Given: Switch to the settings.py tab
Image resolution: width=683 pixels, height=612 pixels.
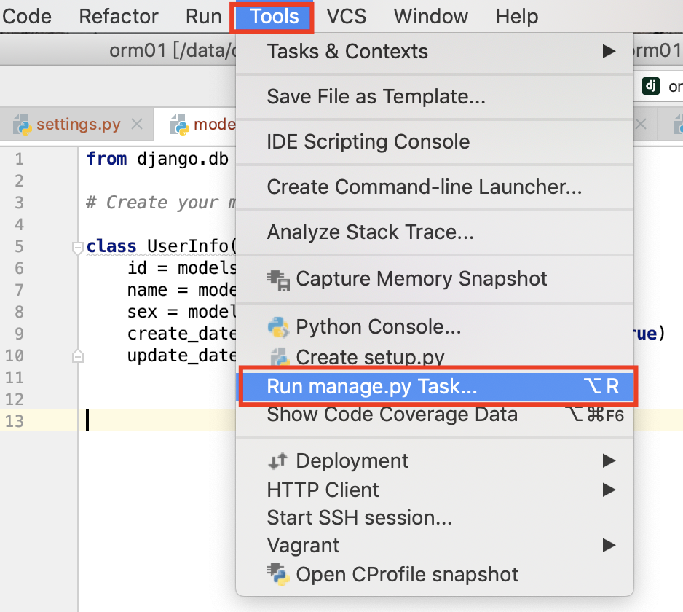Looking at the screenshot, I should click(x=78, y=125).
